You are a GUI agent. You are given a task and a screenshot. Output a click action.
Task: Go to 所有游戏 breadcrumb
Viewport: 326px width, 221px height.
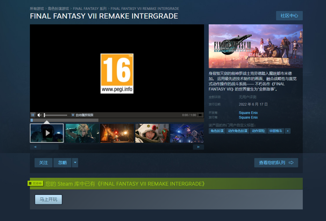(x=37, y=8)
